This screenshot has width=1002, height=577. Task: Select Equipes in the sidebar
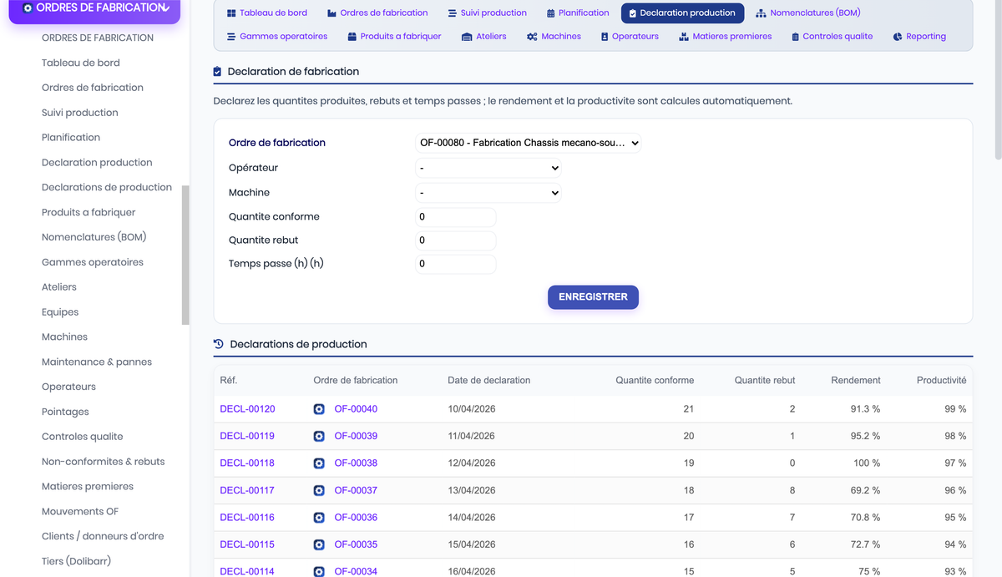tap(60, 312)
